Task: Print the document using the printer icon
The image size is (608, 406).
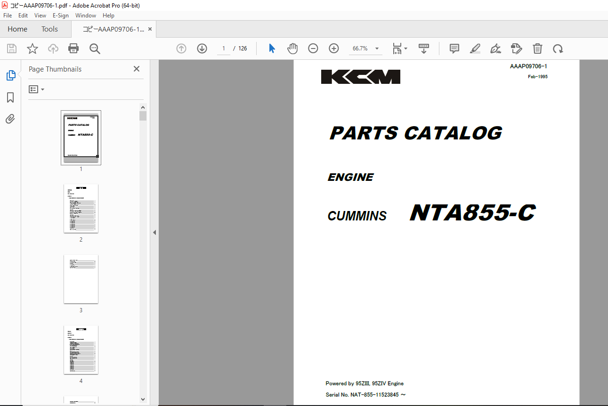Action: pos(73,49)
